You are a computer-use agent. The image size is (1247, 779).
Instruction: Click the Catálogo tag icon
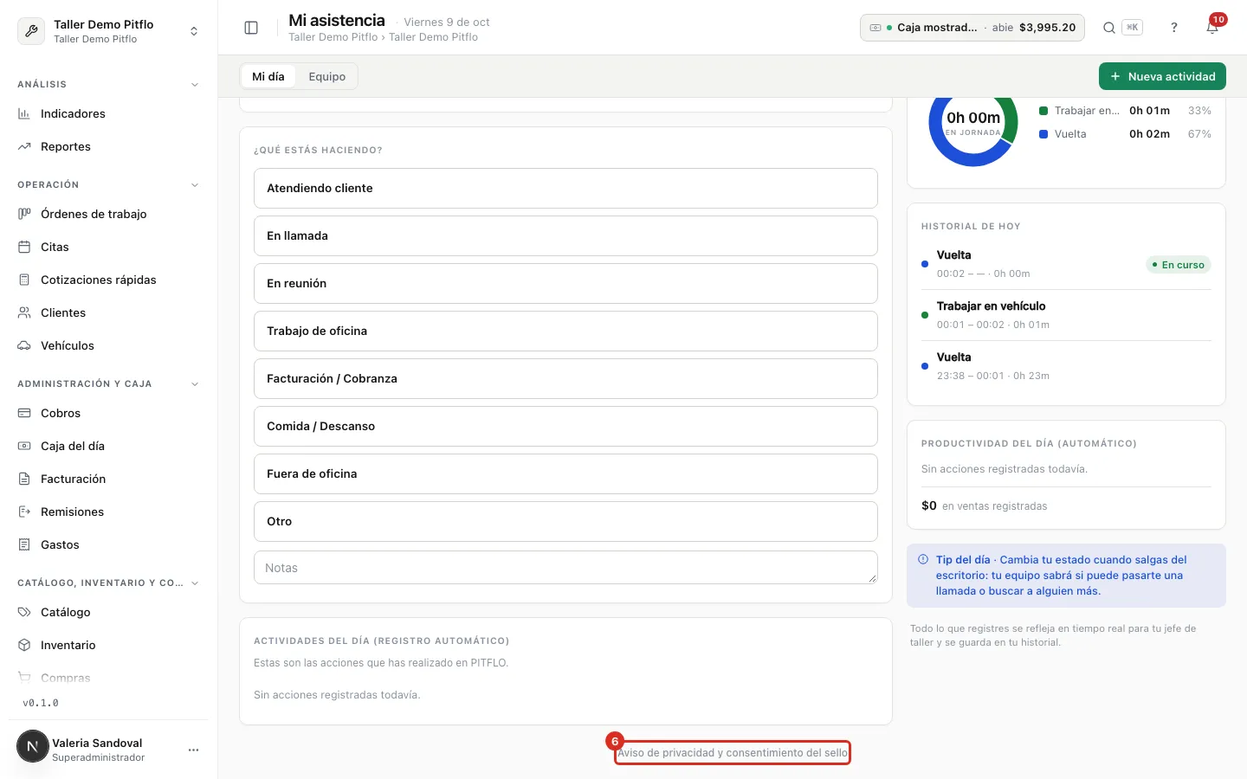tap(24, 612)
